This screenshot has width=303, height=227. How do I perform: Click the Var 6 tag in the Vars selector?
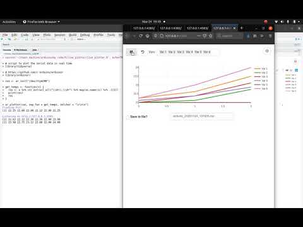(207, 52)
